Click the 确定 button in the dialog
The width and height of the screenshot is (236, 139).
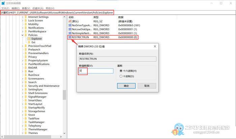click(x=126, y=86)
